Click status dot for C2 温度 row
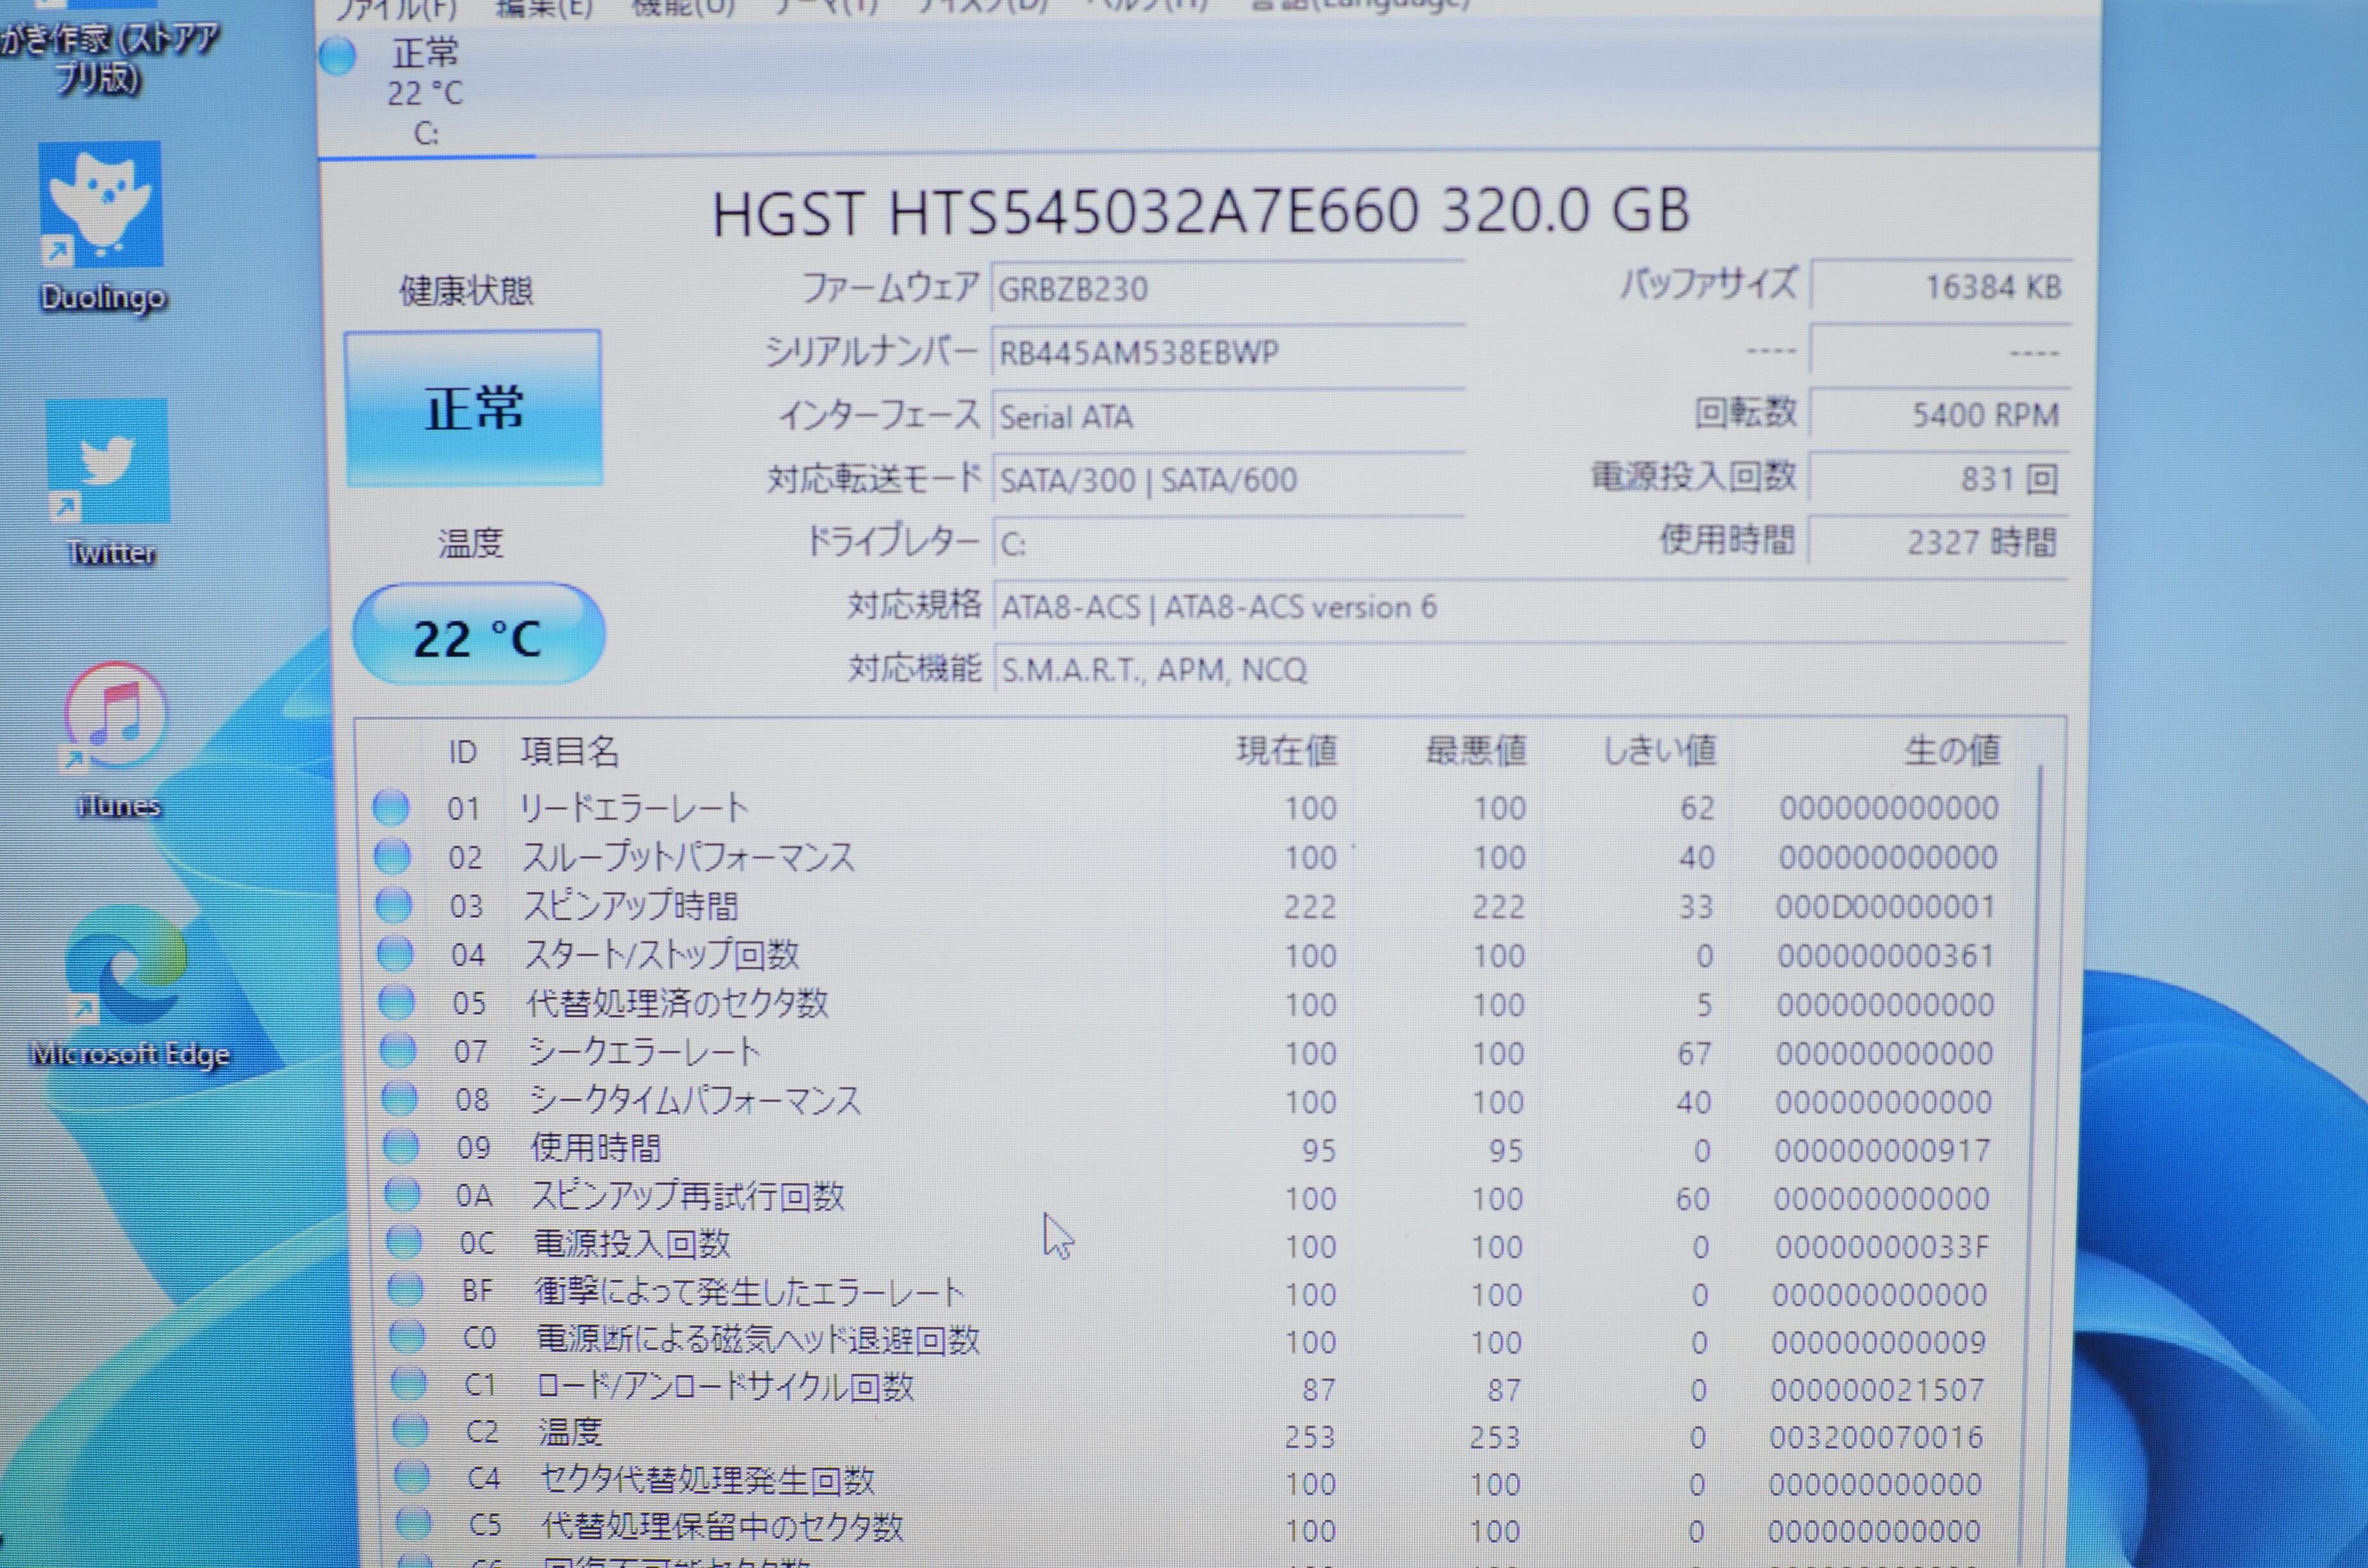This screenshot has width=2368, height=1568. [x=410, y=1431]
